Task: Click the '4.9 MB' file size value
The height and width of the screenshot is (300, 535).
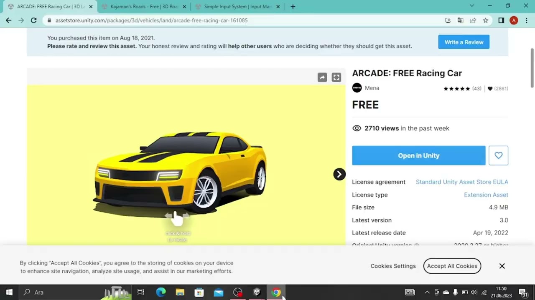Action: 499,207
